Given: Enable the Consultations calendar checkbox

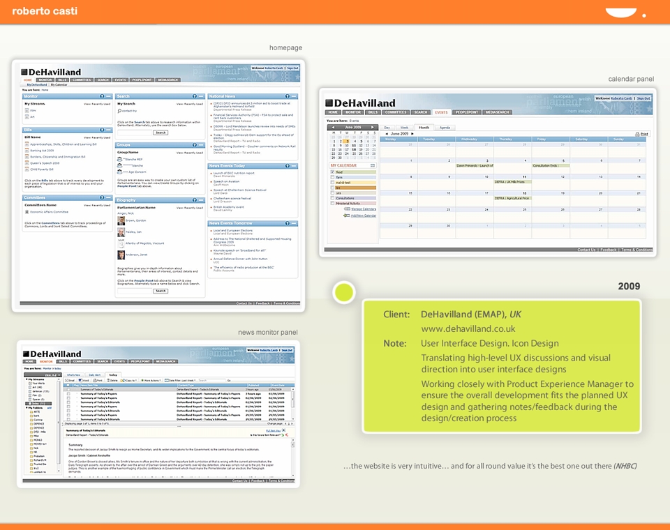Looking at the screenshot, I should 332,198.
